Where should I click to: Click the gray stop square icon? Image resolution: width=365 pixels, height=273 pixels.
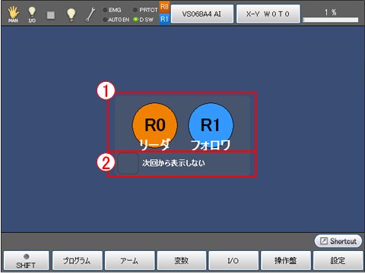click(51, 15)
